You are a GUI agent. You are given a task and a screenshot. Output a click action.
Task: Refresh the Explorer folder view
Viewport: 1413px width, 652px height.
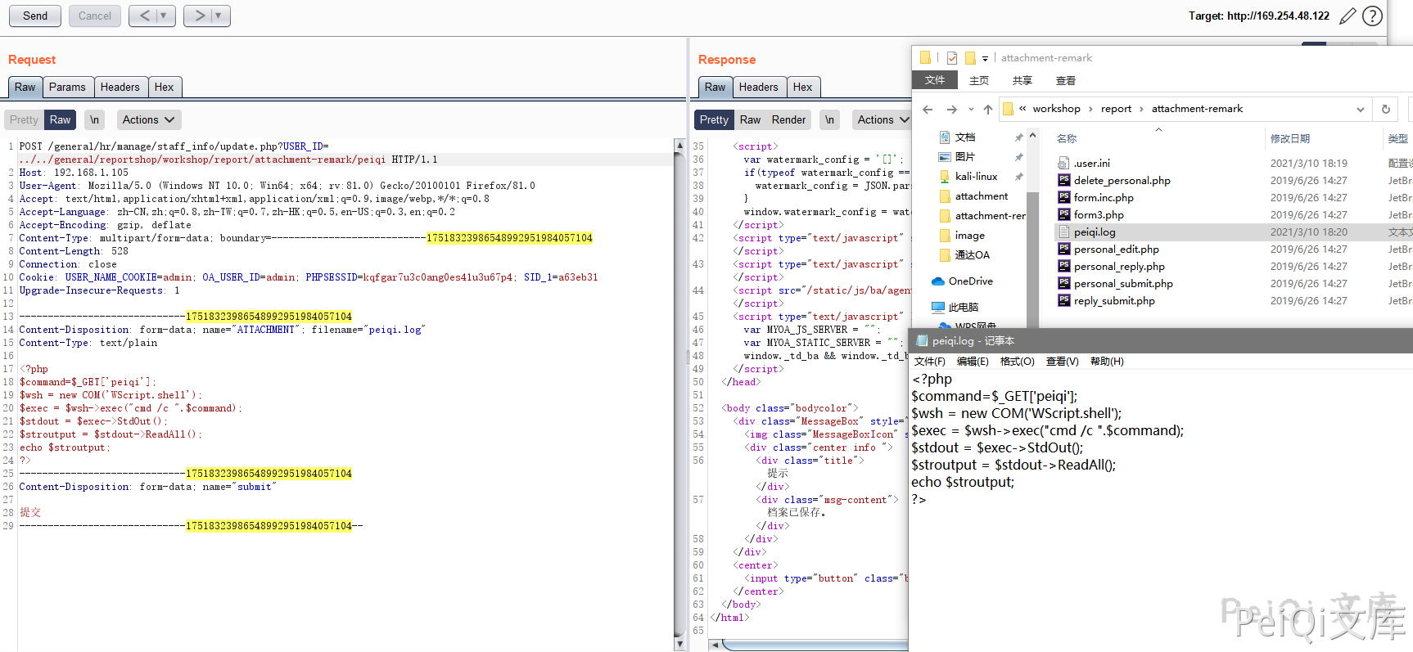[1386, 109]
